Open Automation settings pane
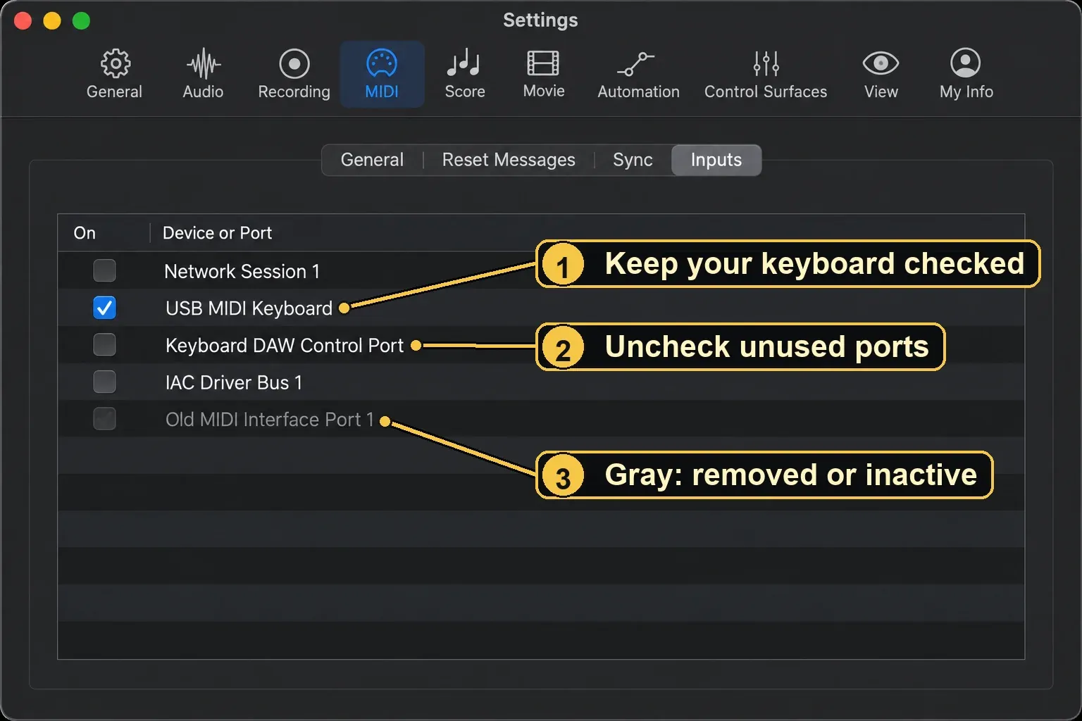Viewport: 1082px width, 721px height. [638, 74]
